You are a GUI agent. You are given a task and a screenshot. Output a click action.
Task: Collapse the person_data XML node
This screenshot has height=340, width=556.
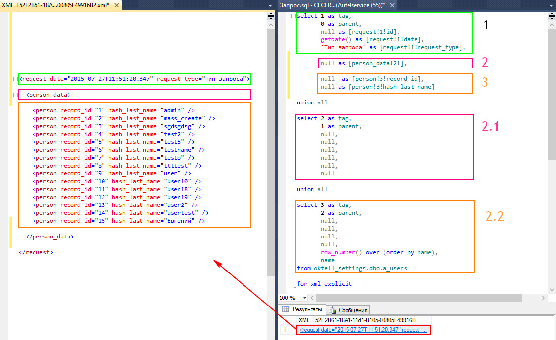coord(16,95)
